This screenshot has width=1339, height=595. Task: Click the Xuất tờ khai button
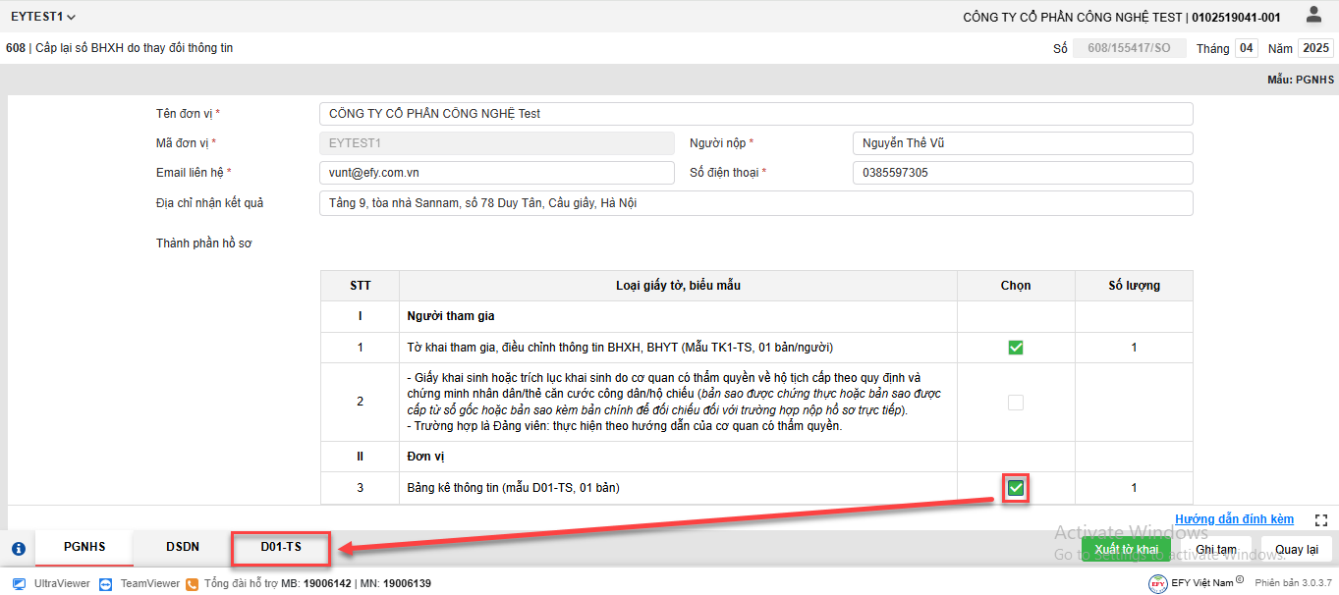coord(1126,549)
